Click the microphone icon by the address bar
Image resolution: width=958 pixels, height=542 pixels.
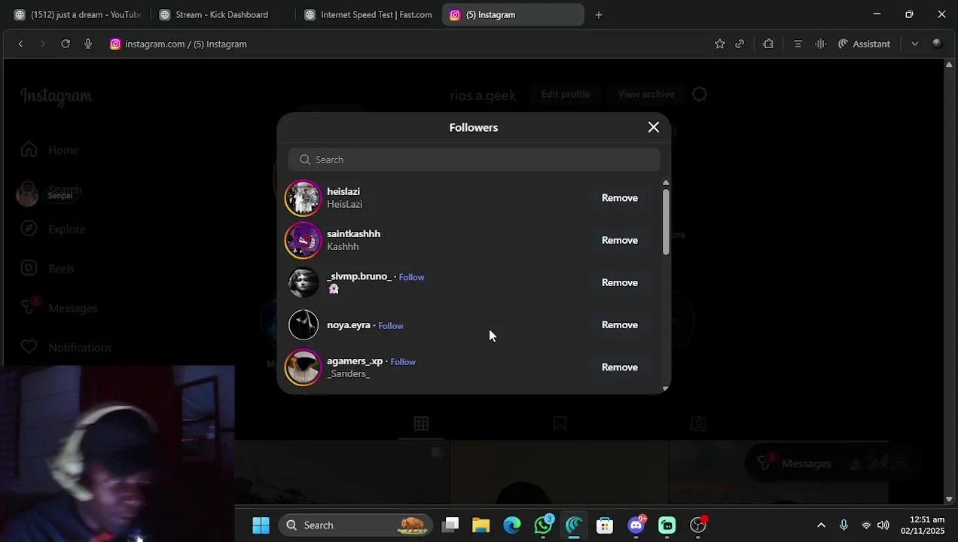[88, 44]
